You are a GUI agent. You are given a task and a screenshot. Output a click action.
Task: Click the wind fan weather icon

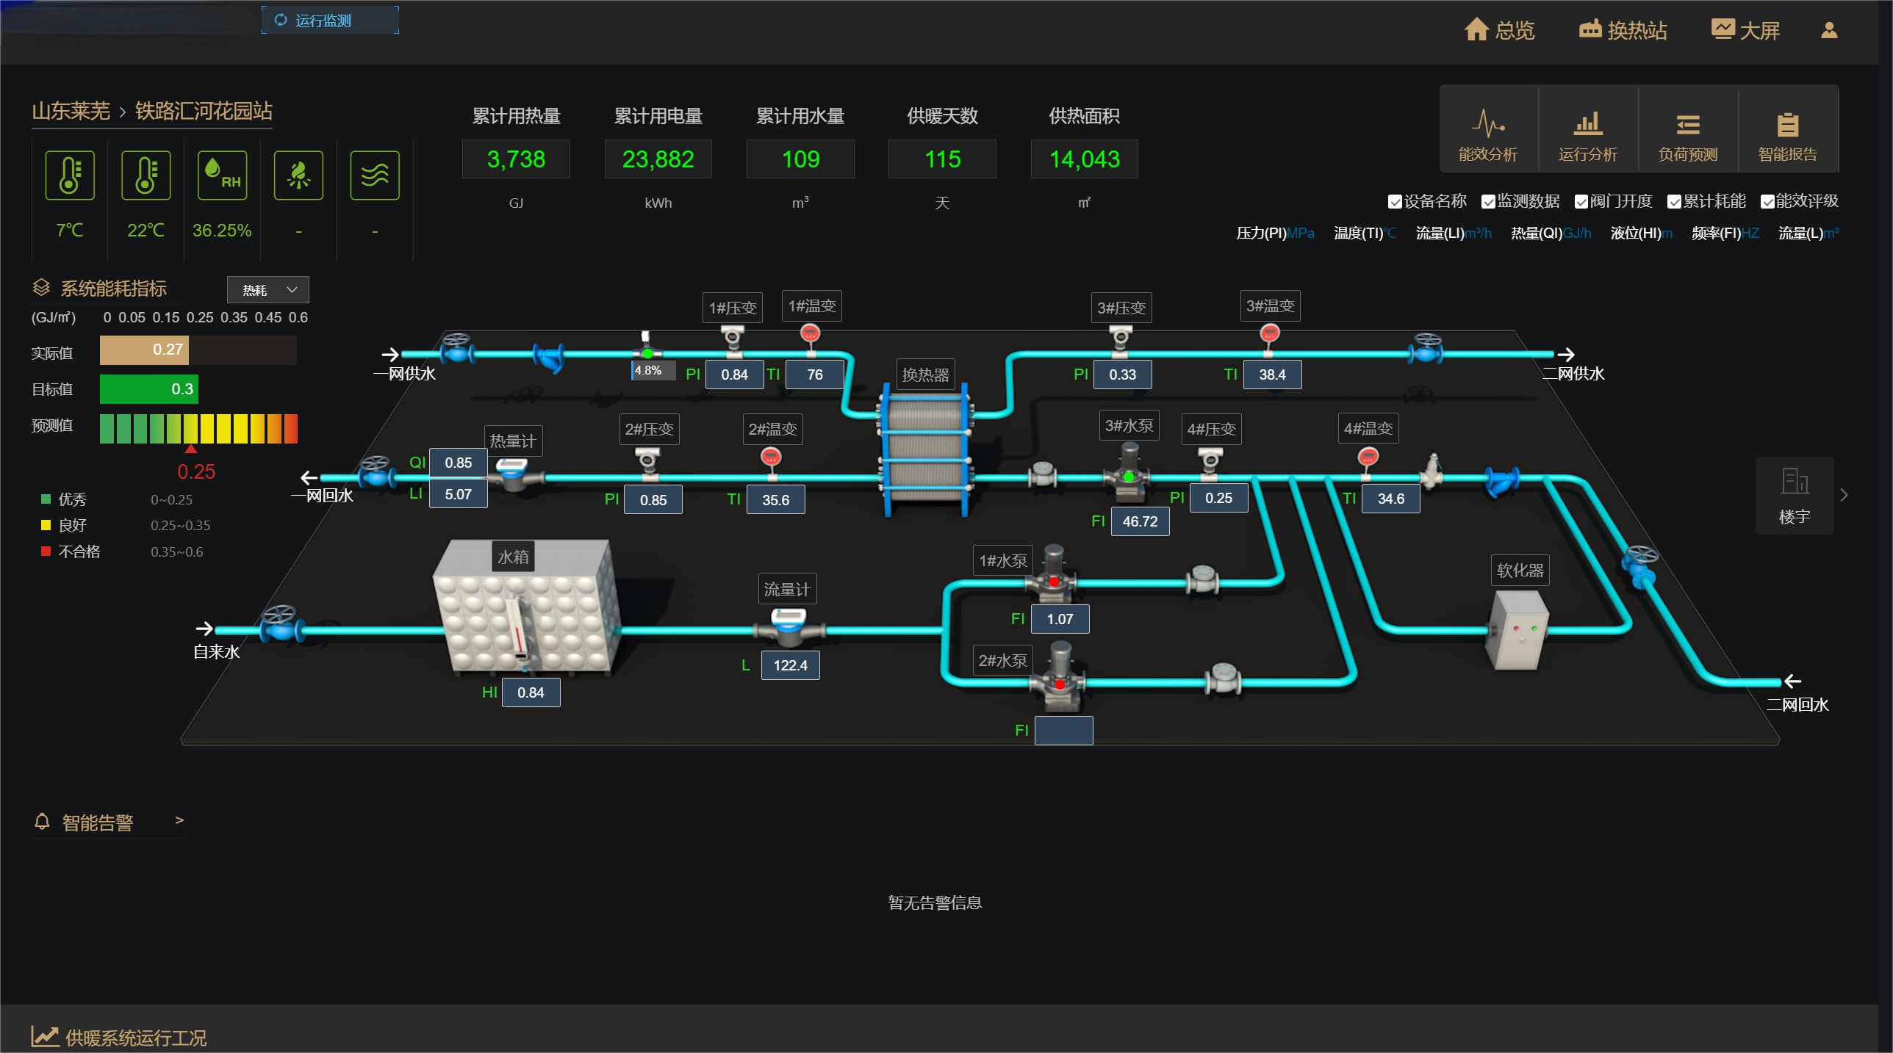pos(298,175)
